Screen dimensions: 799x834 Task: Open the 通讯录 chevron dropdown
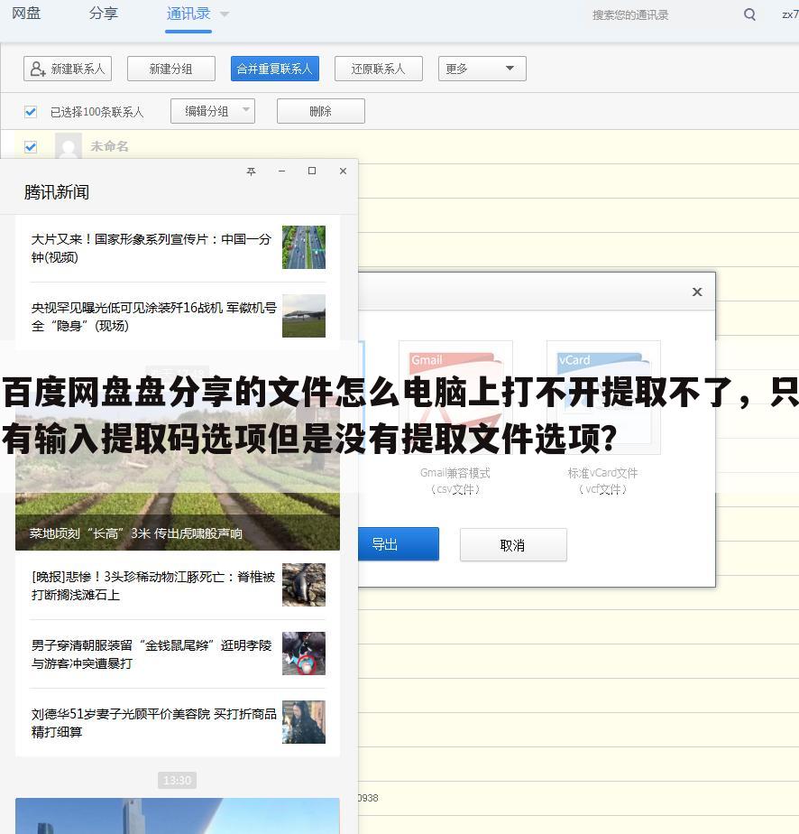(x=223, y=14)
